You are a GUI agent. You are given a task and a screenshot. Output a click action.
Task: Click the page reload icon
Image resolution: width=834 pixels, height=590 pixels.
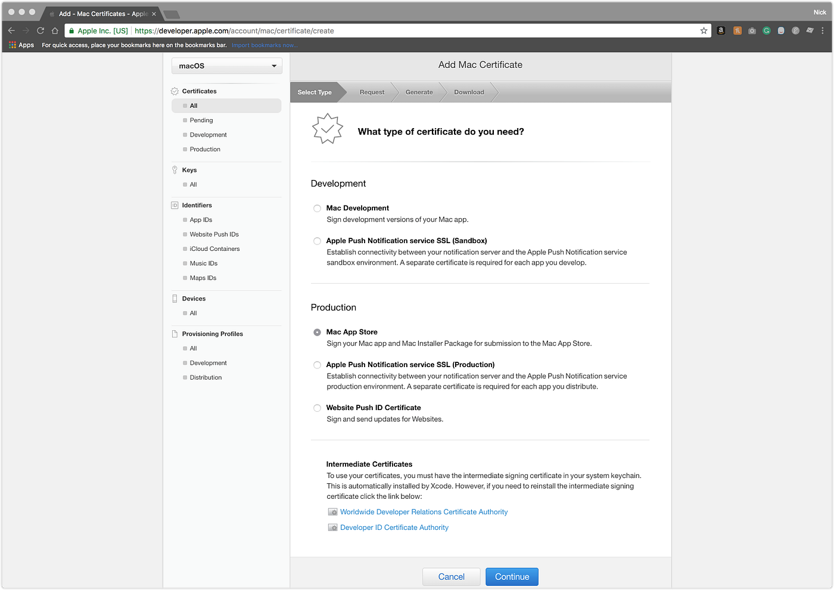[x=40, y=30]
